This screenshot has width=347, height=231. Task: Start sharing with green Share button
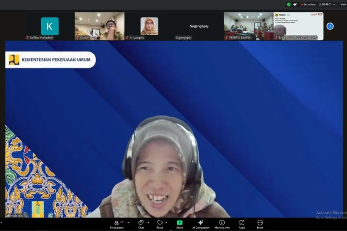click(180, 224)
